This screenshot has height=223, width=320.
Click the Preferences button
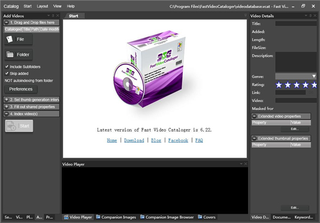coord(21,89)
